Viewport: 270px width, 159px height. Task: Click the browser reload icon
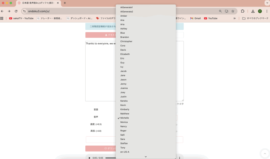coord(16,11)
